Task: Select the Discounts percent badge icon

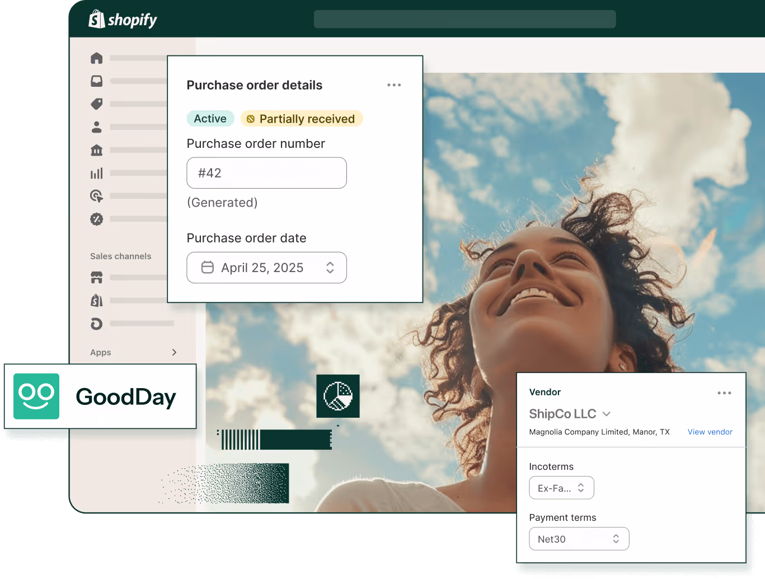Action: tap(96, 219)
